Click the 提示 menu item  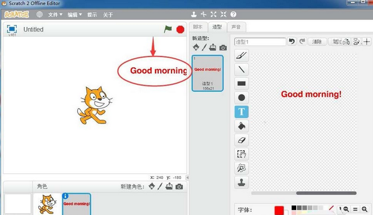(92, 15)
